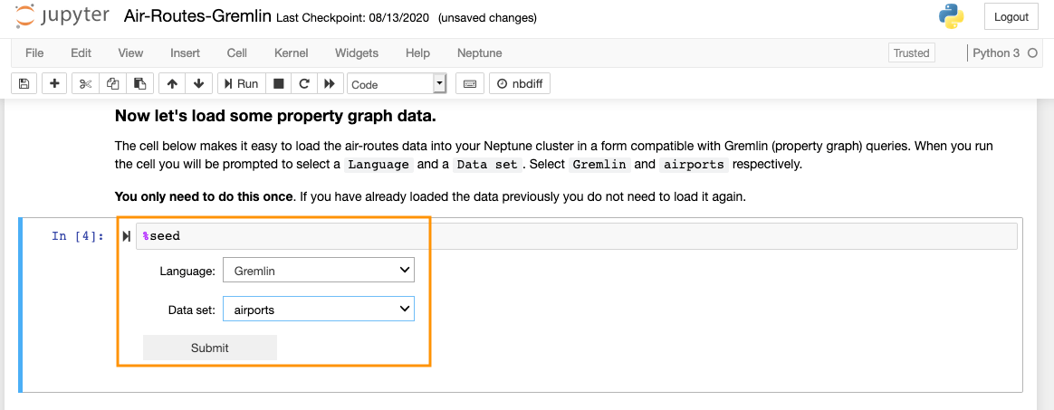The width and height of the screenshot is (1054, 410).
Task: Move selected cell down
Action: (198, 84)
